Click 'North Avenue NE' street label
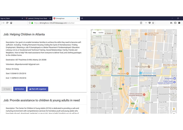This screenshot has height=130, width=183. [x=150, y=76]
